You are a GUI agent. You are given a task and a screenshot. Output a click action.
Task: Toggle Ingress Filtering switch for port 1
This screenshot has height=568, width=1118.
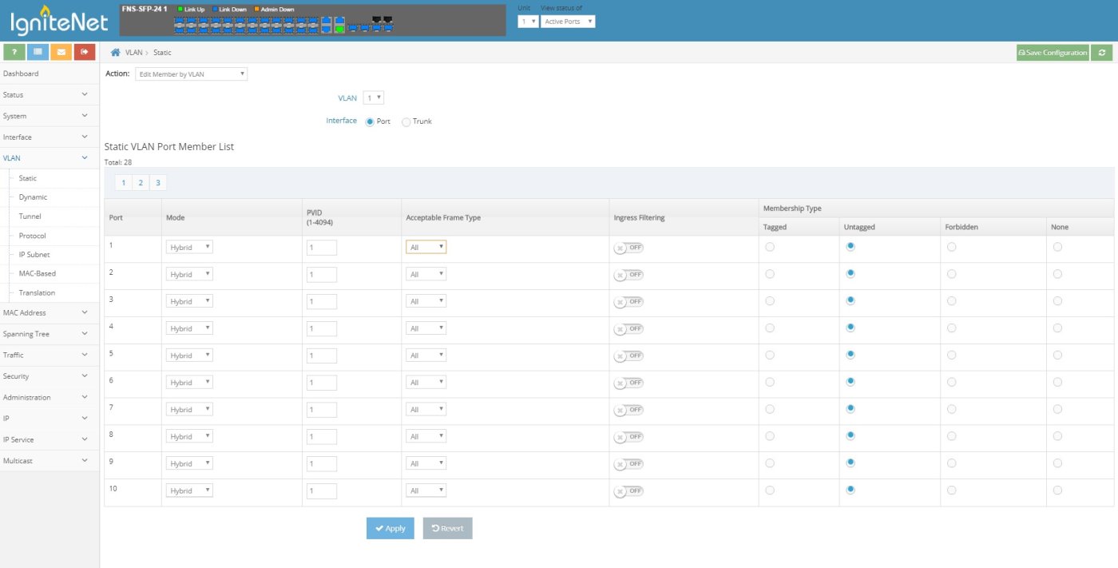[628, 248]
